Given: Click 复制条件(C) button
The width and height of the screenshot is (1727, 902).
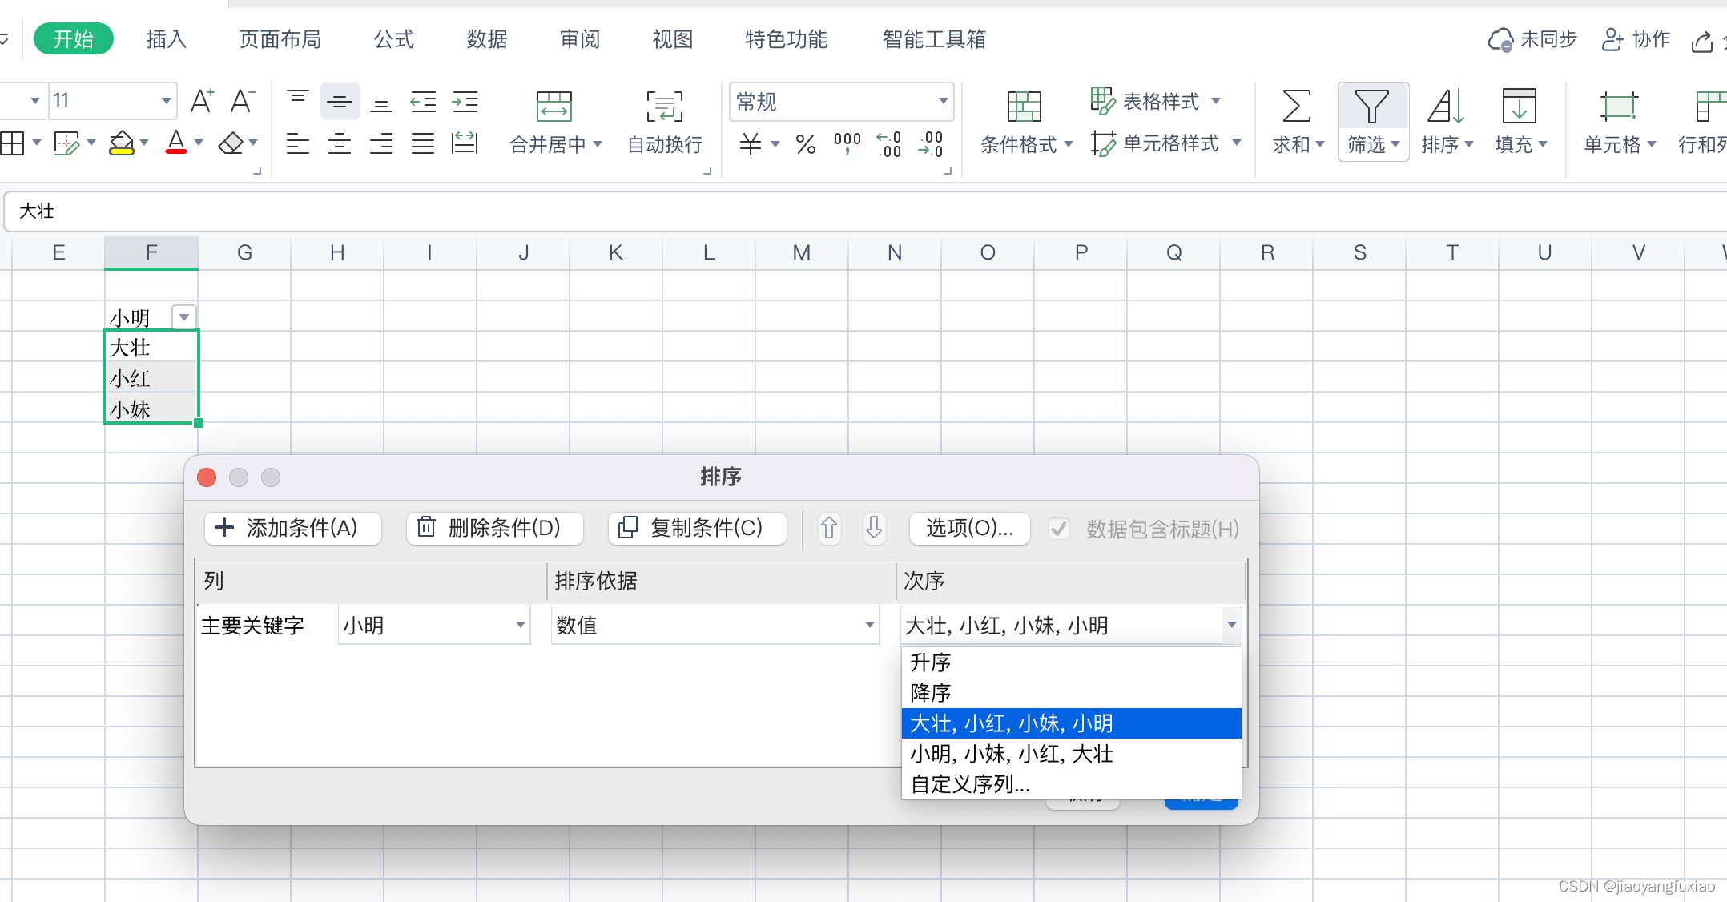Looking at the screenshot, I should click(x=697, y=528).
